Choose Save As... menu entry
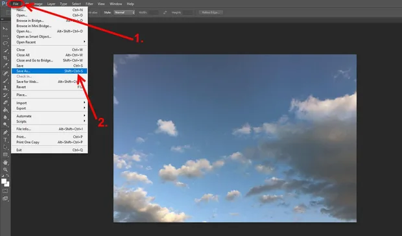Viewport: 402px width, 236px height. point(49,71)
